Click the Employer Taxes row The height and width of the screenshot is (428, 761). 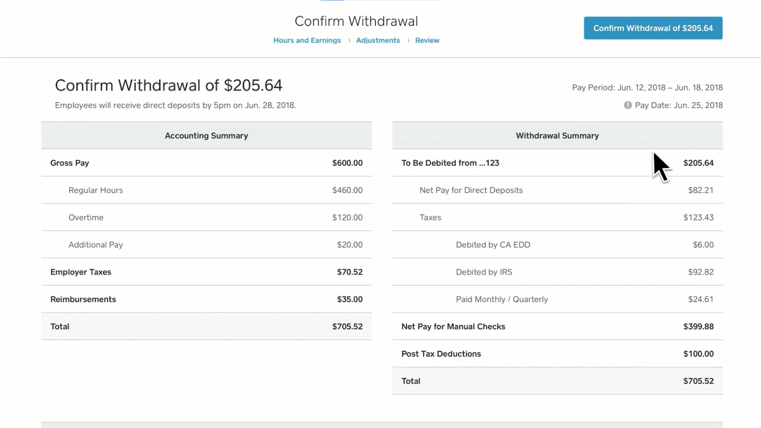(206, 272)
